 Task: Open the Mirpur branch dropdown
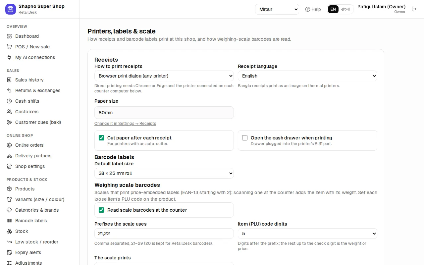tap(277, 9)
